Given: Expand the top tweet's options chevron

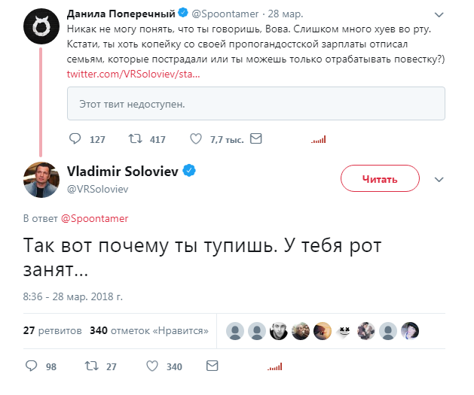Looking at the screenshot, I should [441, 14].
